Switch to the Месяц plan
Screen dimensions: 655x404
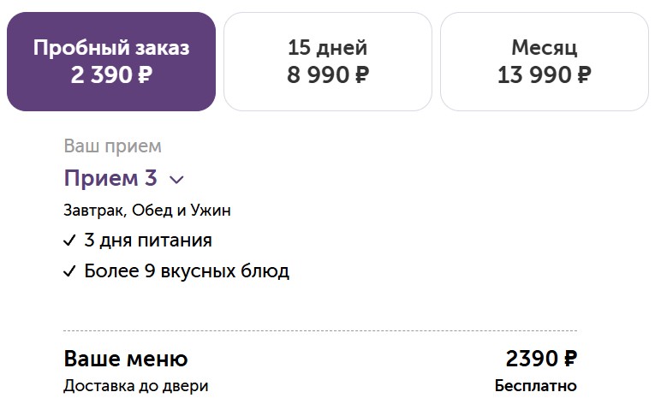point(545,62)
